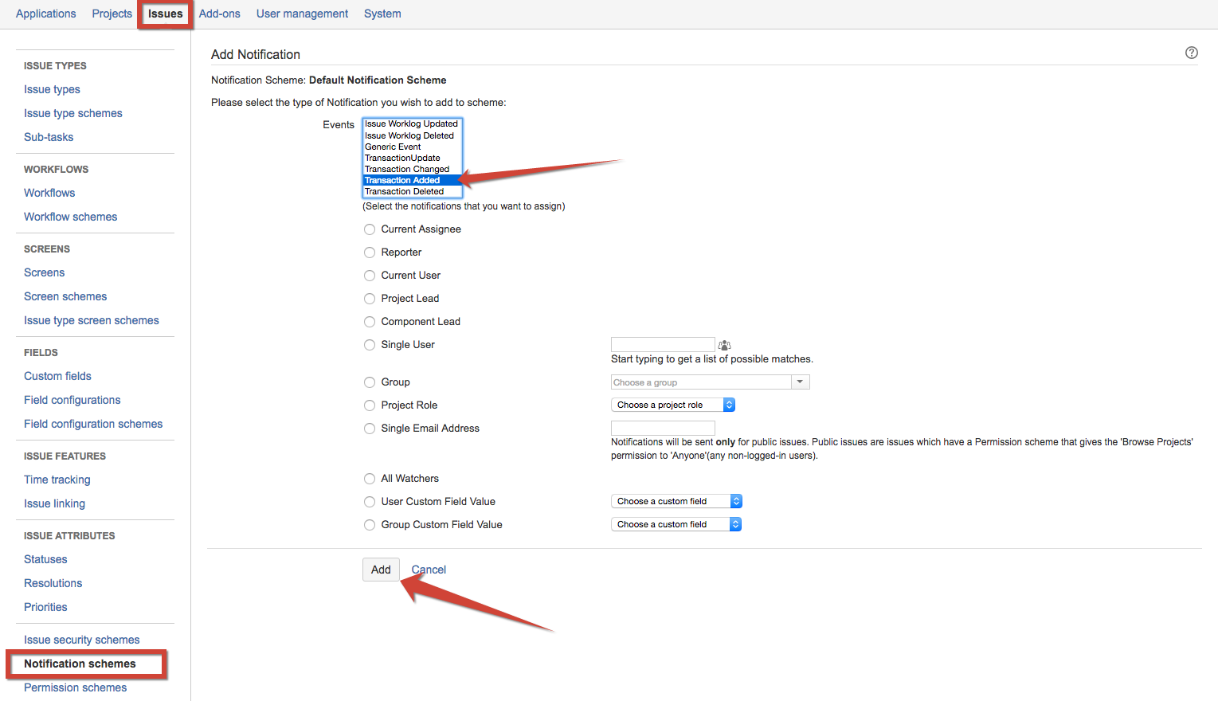Open the Add-ons menu tab
The width and height of the screenshot is (1218, 701).
[x=219, y=14]
